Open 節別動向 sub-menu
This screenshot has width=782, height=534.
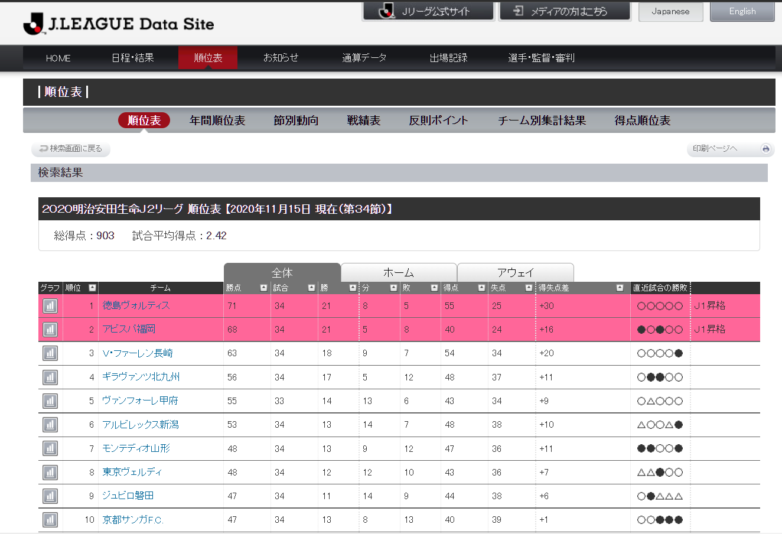[296, 121]
